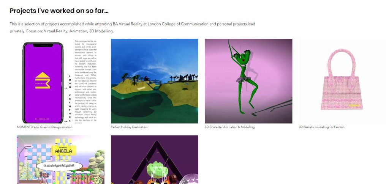
Task: Click the 3D Character Animation & Modelling caption
Action: [229, 127]
